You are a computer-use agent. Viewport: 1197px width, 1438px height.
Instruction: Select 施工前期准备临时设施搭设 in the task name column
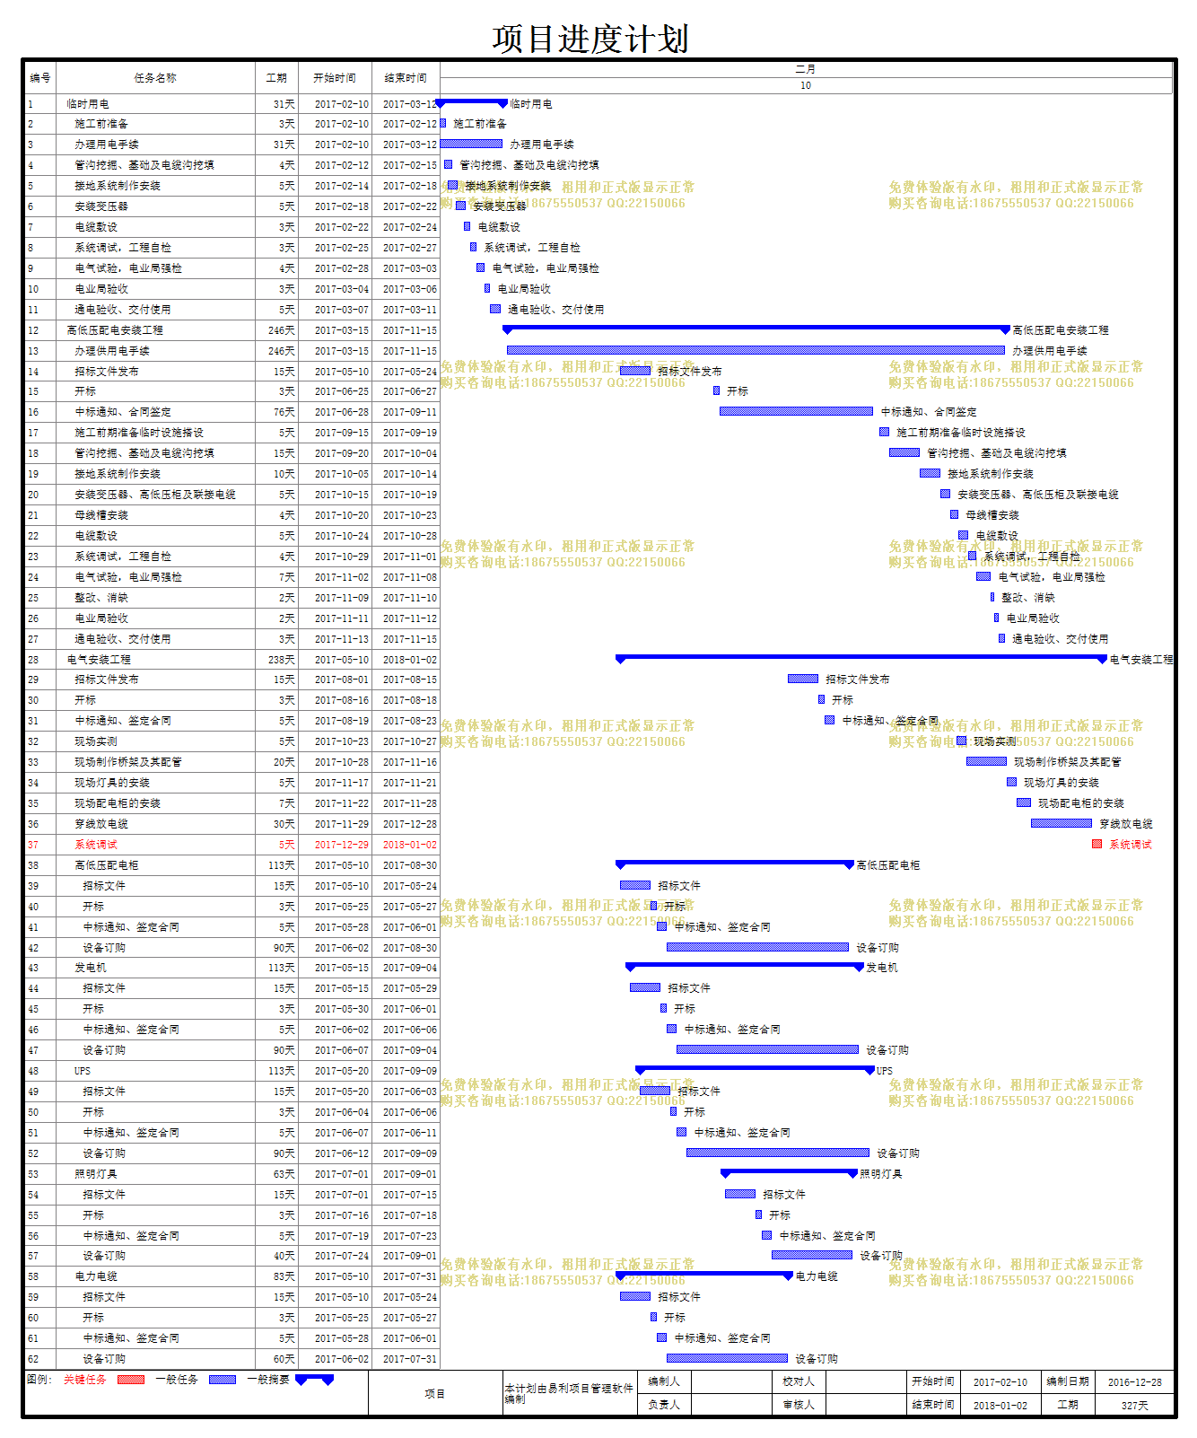(139, 433)
